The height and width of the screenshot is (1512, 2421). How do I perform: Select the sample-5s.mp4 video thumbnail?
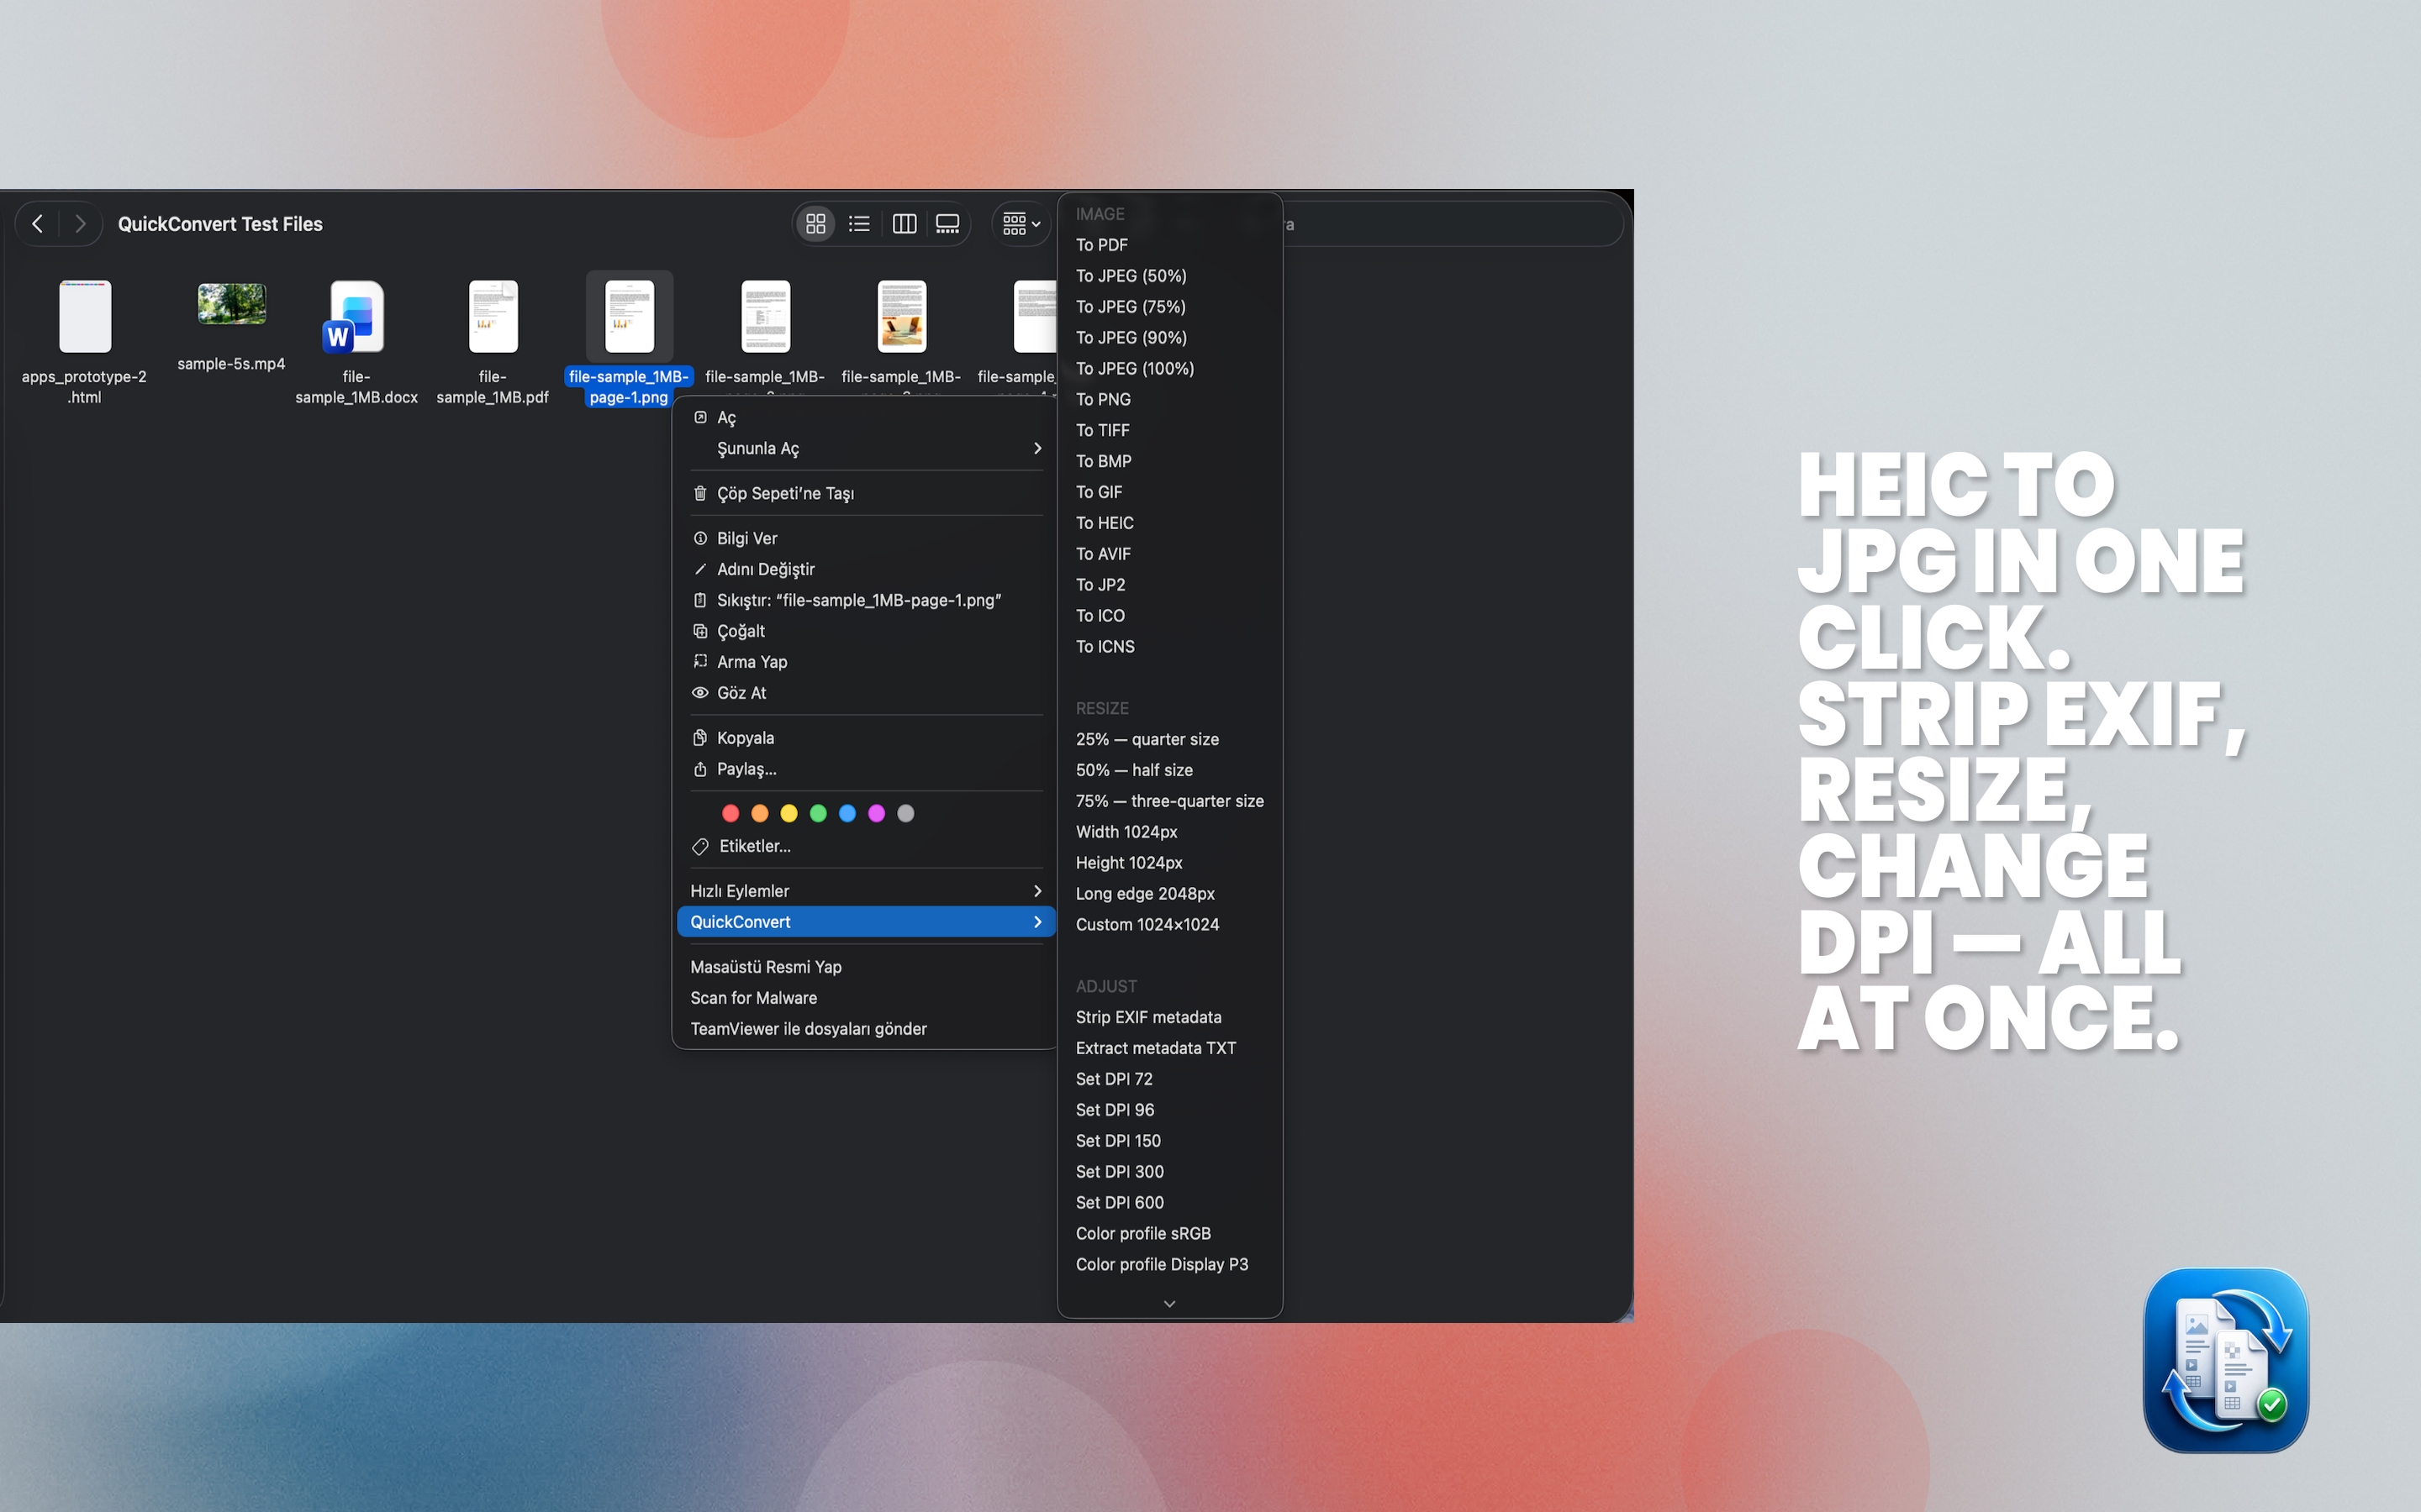pyautogui.click(x=231, y=304)
